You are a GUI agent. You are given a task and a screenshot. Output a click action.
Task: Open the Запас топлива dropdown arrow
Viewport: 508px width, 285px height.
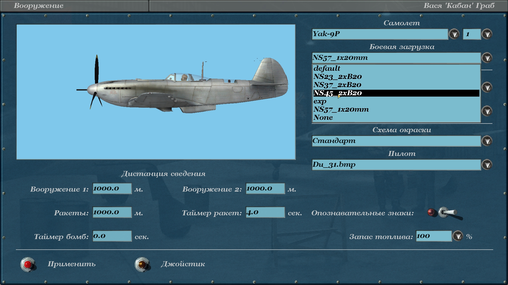(x=458, y=236)
